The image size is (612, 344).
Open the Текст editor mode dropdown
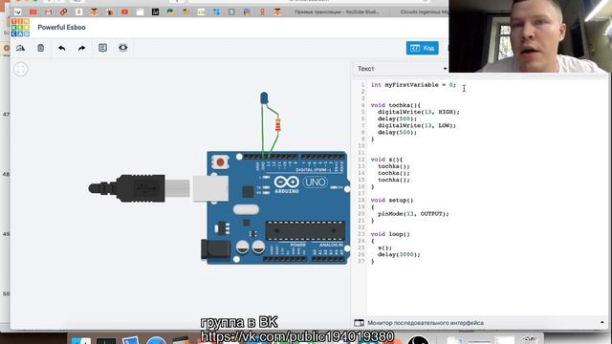(x=402, y=69)
